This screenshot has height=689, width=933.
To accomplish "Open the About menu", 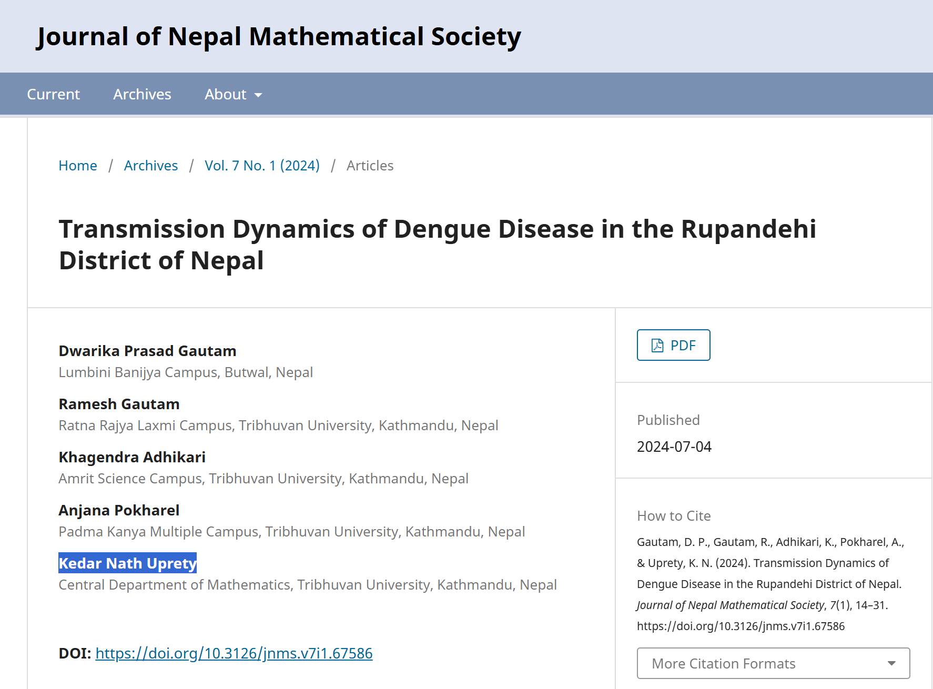I will click(x=226, y=94).
